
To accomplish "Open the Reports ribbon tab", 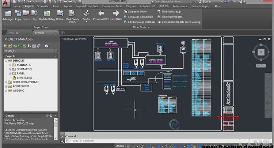I will point(68,6).
